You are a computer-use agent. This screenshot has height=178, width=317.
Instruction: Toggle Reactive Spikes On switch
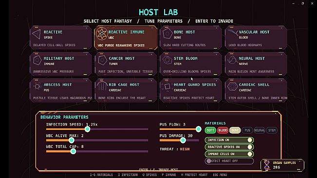pyautogui.click(x=229, y=147)
